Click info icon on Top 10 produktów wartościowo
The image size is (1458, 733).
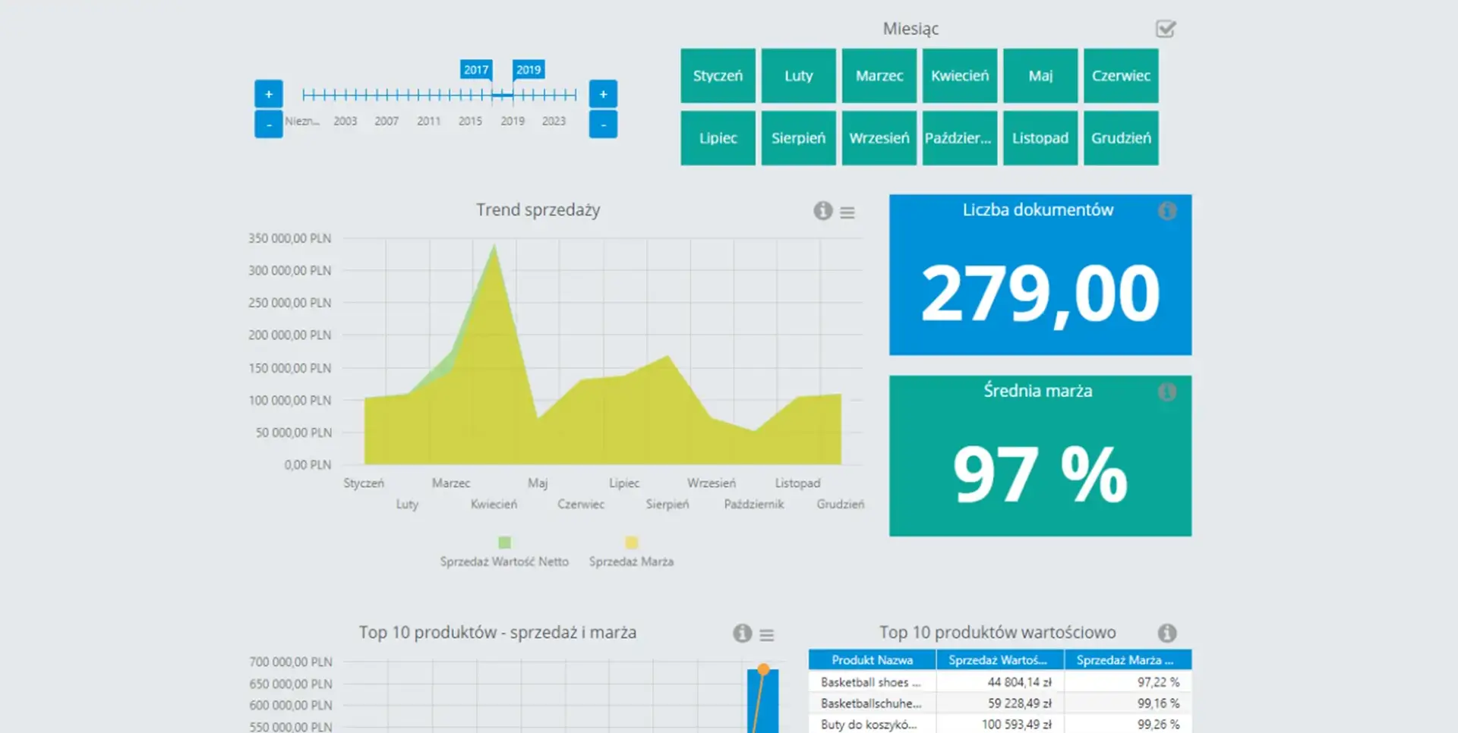[1167, 633]
